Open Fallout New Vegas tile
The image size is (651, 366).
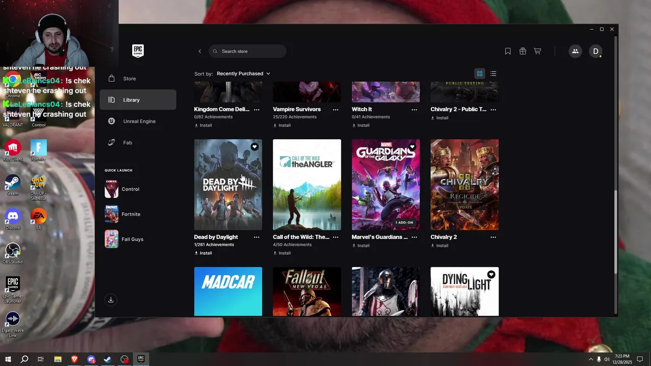coord(307,292)
